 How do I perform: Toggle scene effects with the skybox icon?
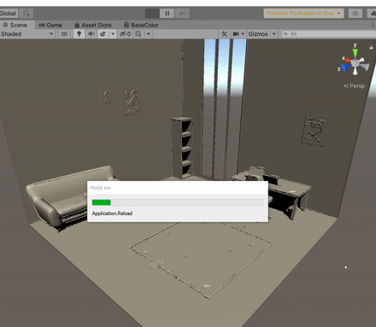pyautogui.click(x=103, y=34)
